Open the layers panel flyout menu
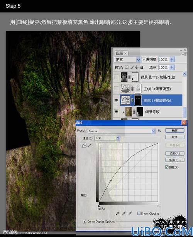Viewport: 193px width, 237px height. (x=185, y=54)
